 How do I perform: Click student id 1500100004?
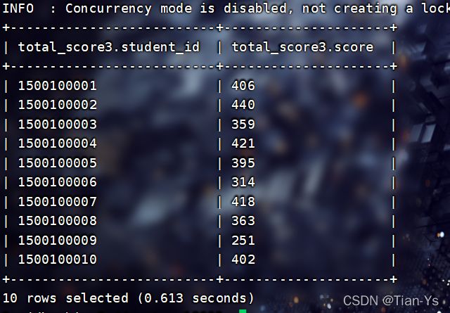[x=58, y=143]
